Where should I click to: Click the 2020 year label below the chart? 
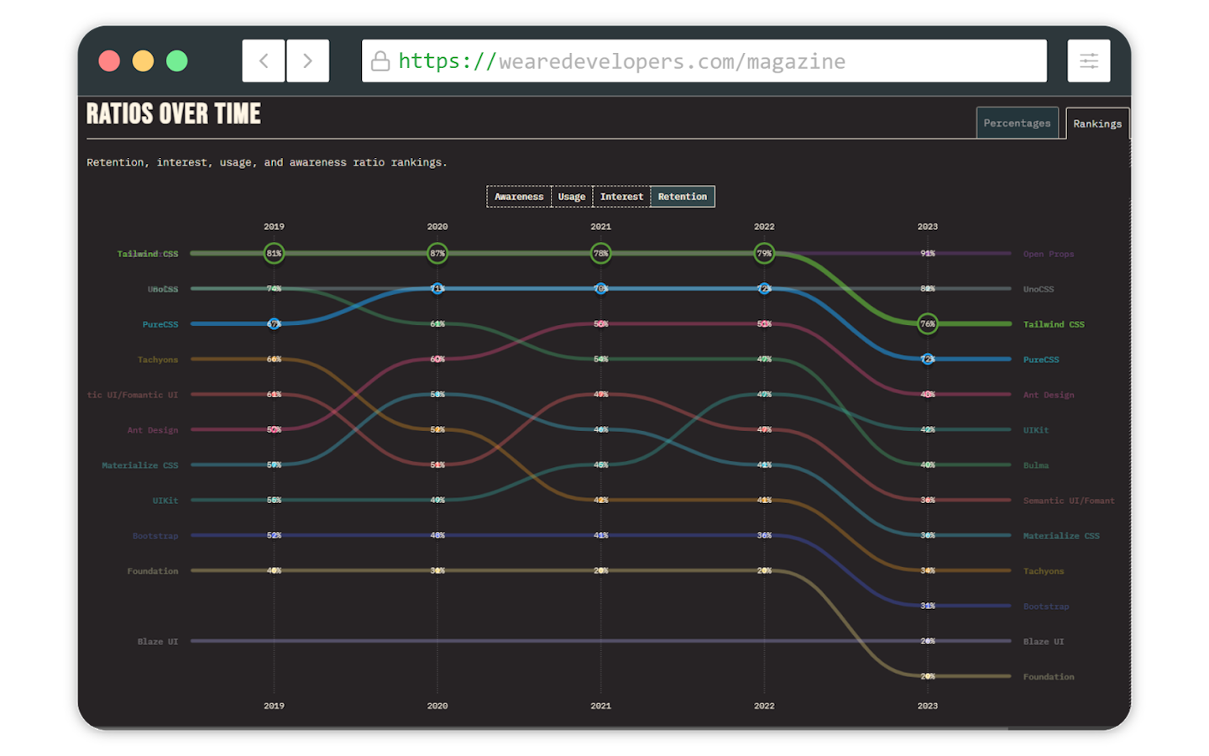click(437, 706)
